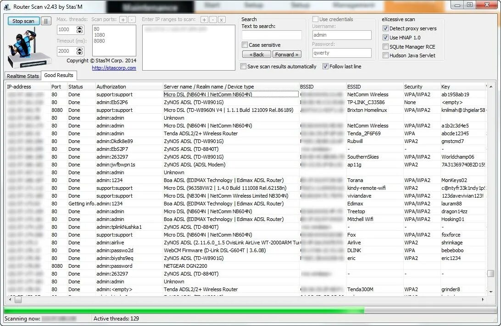Click the Forward » search button
This screenshot has height=326, width=501.
pos(287,55)
